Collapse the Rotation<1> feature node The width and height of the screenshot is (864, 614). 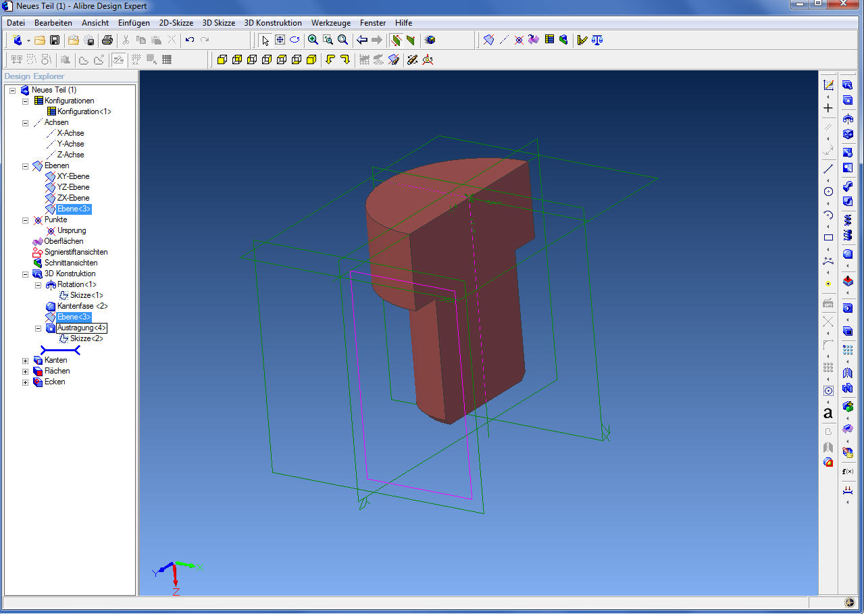(x=38, y=284)
